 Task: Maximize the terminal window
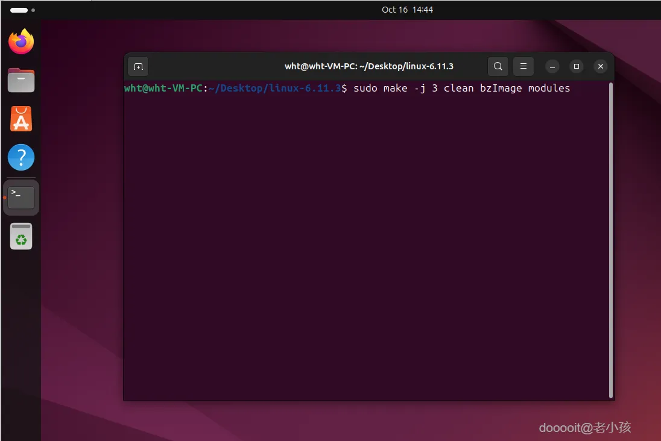[577, 66]
